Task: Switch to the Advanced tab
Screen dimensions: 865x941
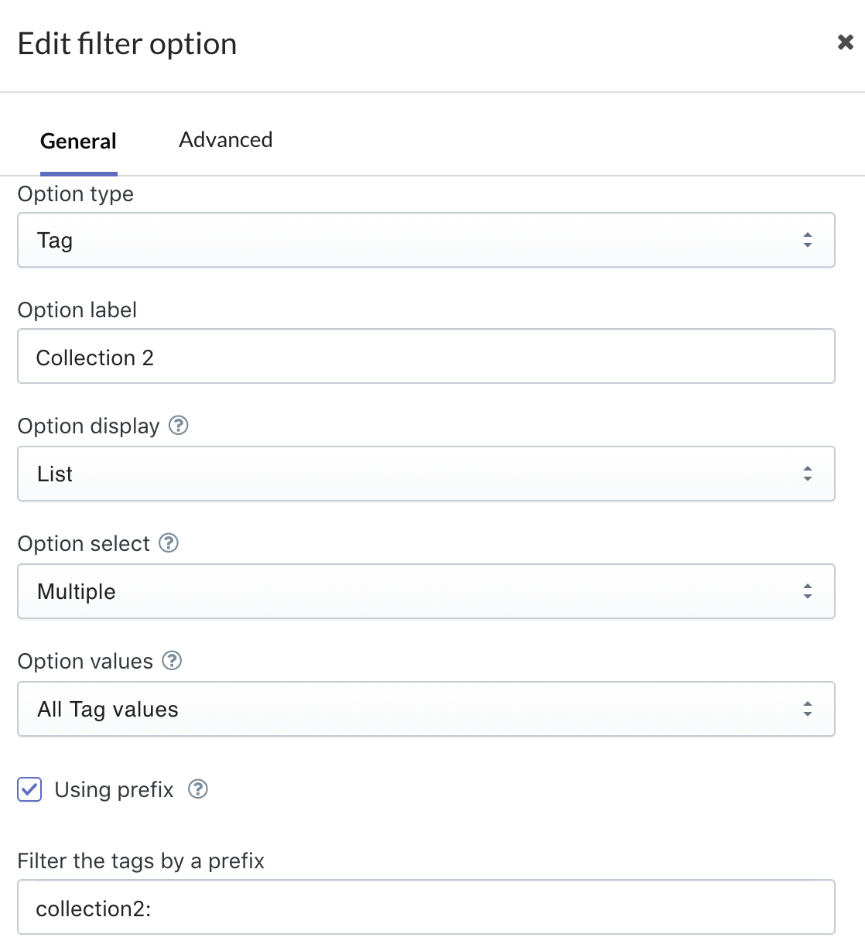Action: tap(225, 140)
